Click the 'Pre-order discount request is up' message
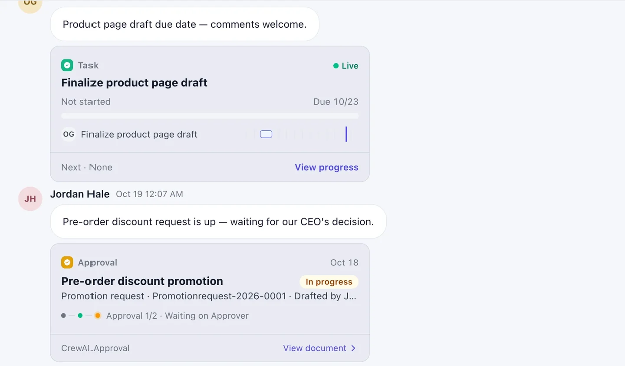 [x=218, y=221]
